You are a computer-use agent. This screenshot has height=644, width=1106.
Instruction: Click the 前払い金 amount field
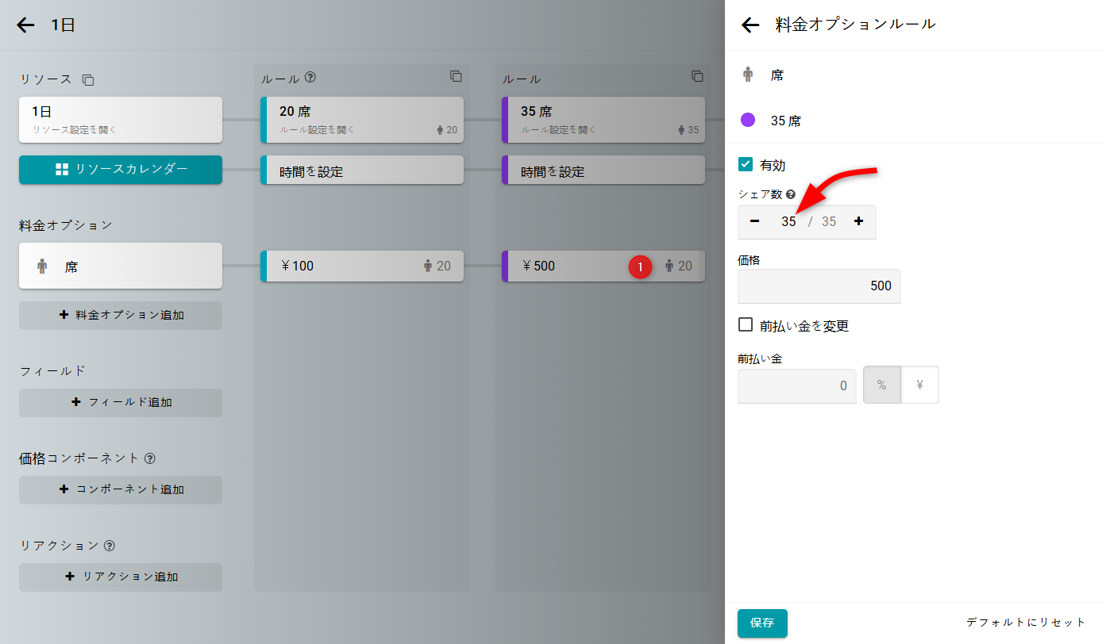(x=797, y=386)
